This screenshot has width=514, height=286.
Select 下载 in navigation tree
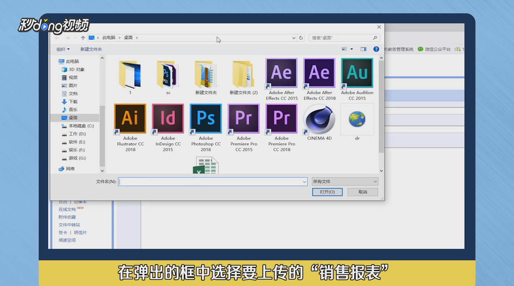(70, 102)
